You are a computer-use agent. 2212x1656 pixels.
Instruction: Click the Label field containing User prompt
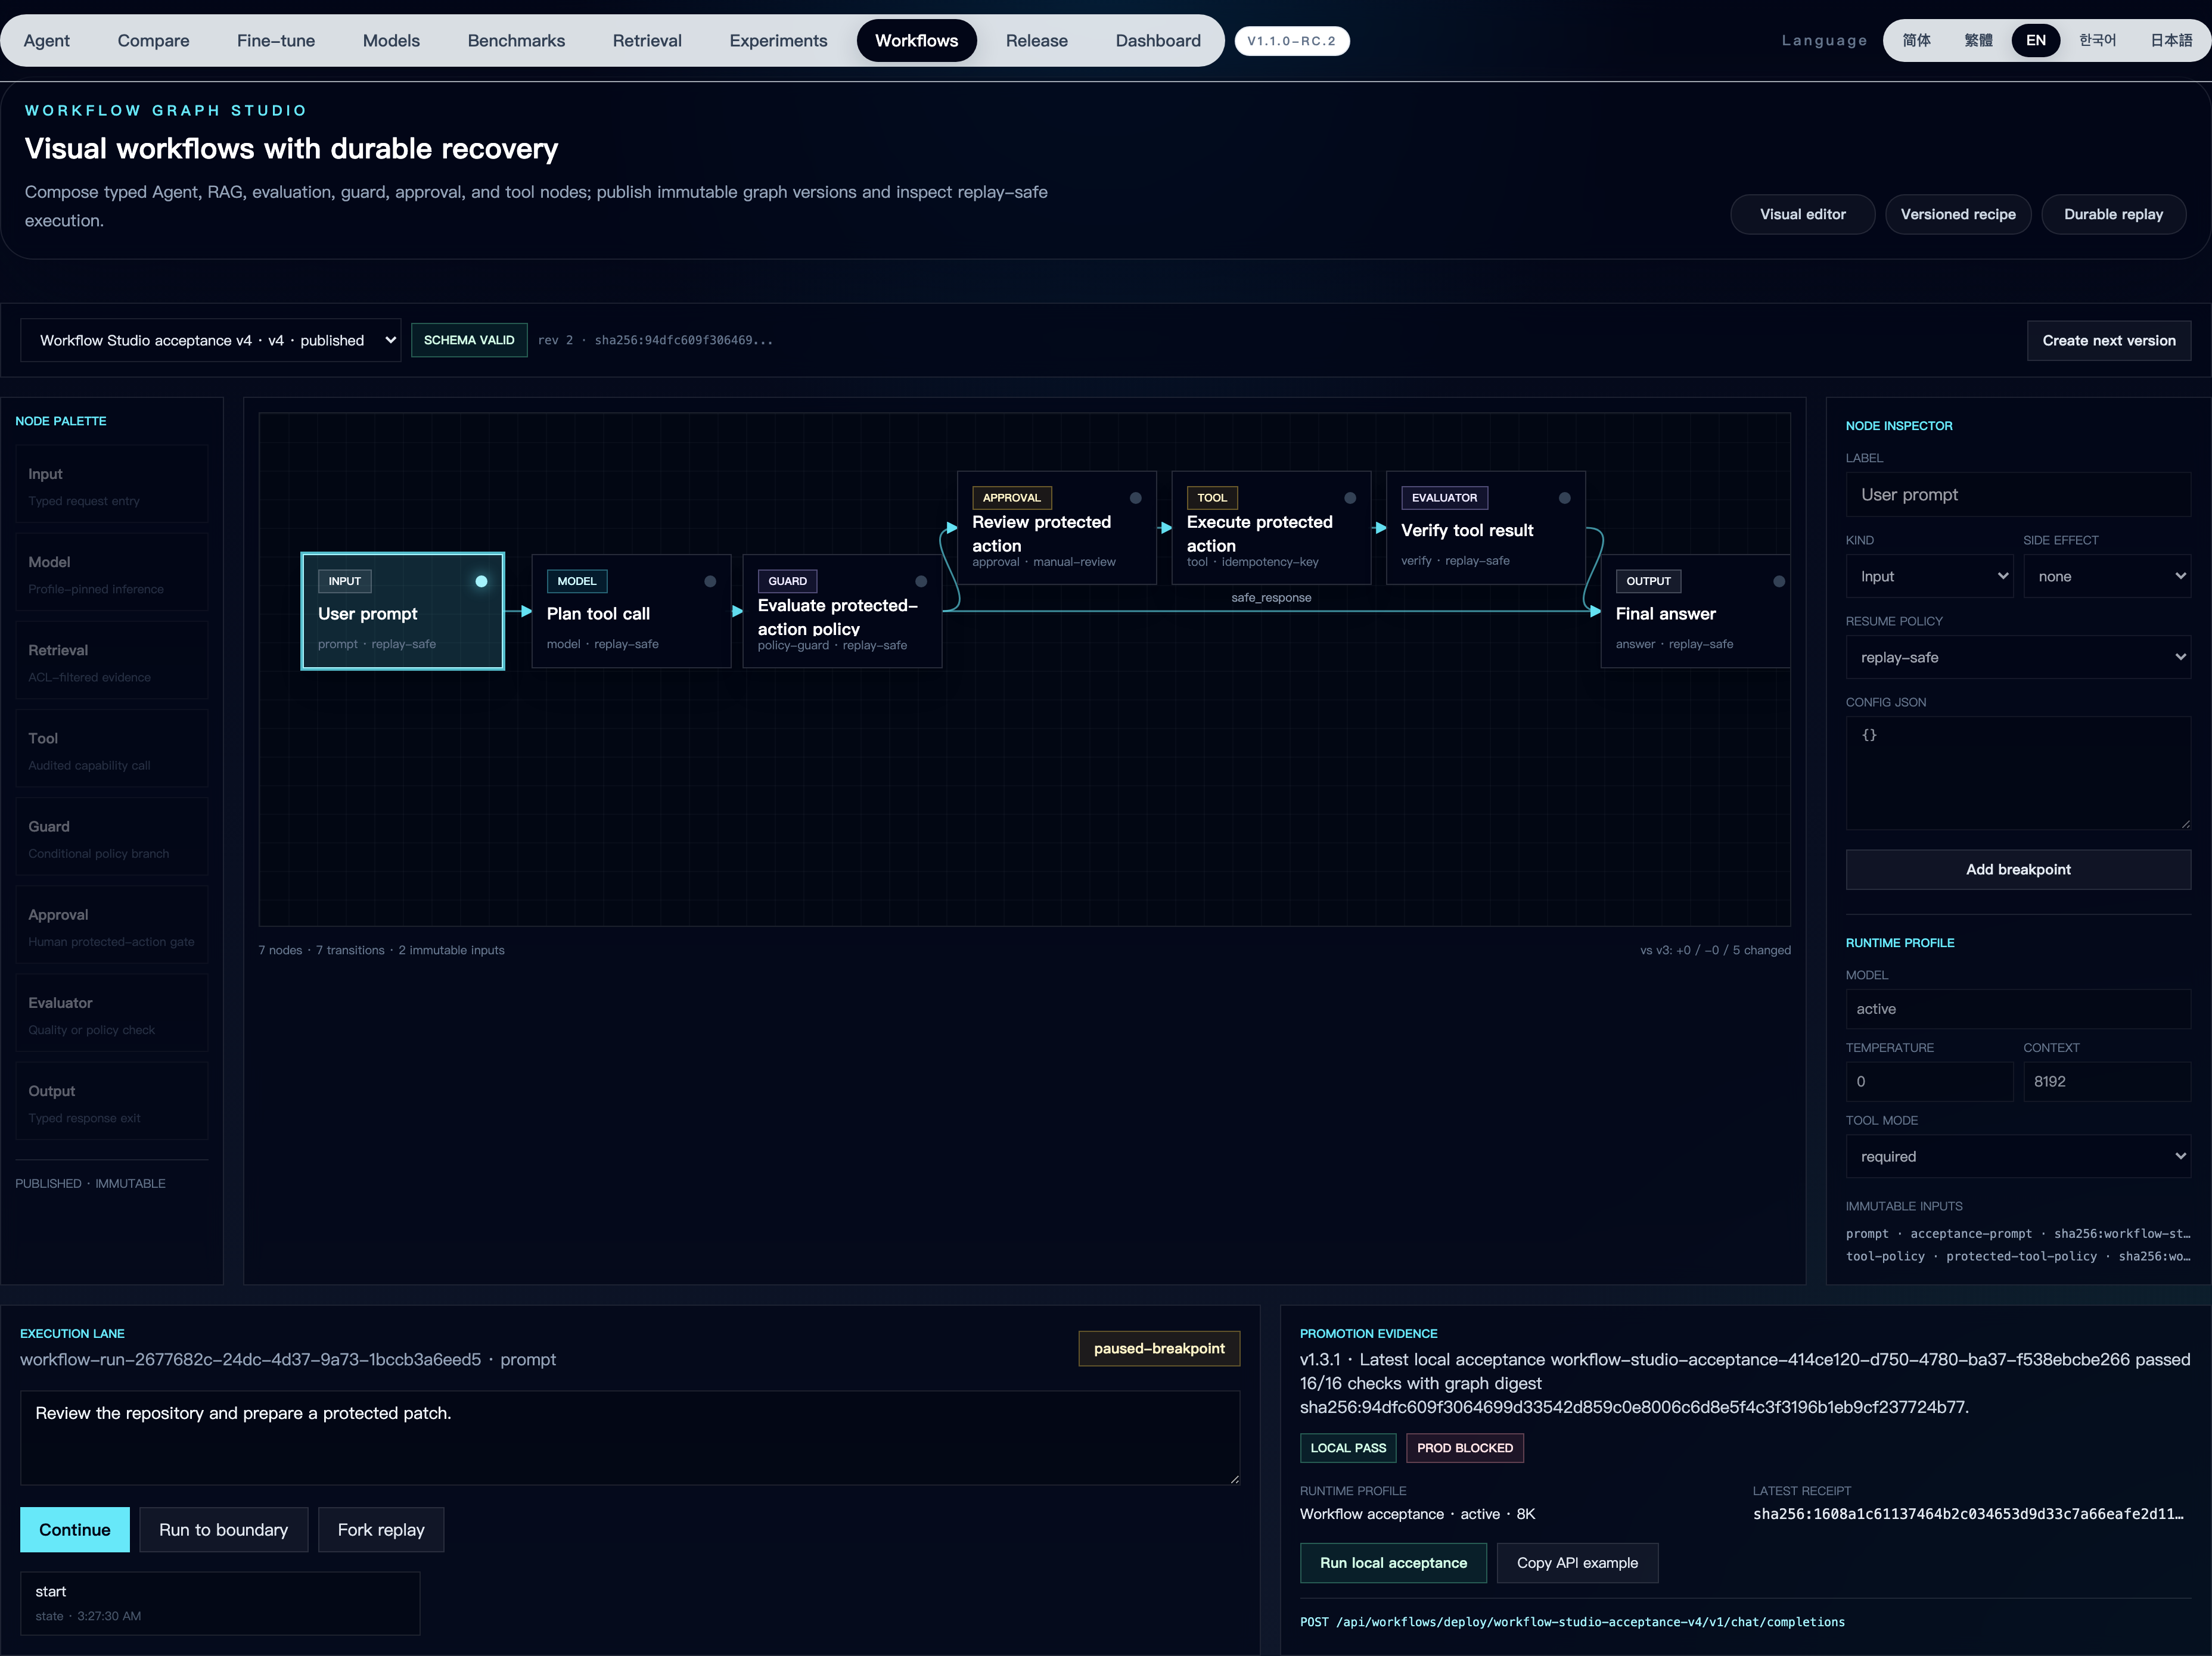[x=2018, y=494]
